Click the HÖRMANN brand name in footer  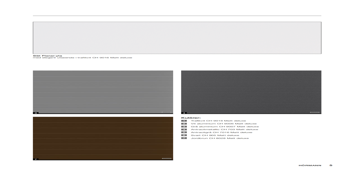(310, 166)
